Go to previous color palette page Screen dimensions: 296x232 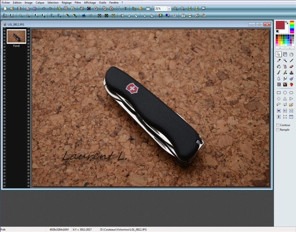point(280,48)
